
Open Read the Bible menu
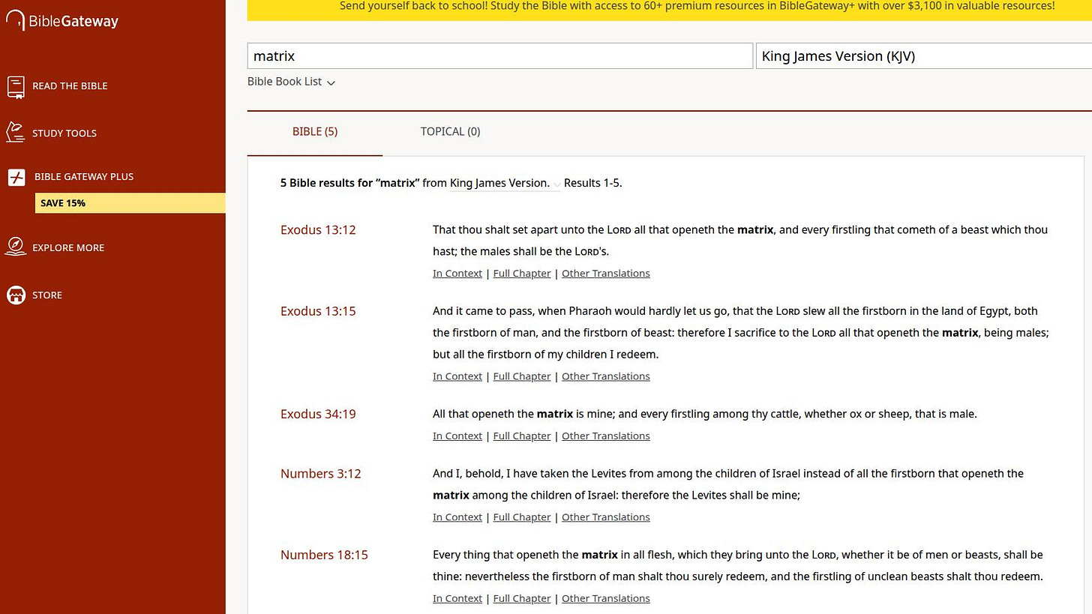click(70, 86)
